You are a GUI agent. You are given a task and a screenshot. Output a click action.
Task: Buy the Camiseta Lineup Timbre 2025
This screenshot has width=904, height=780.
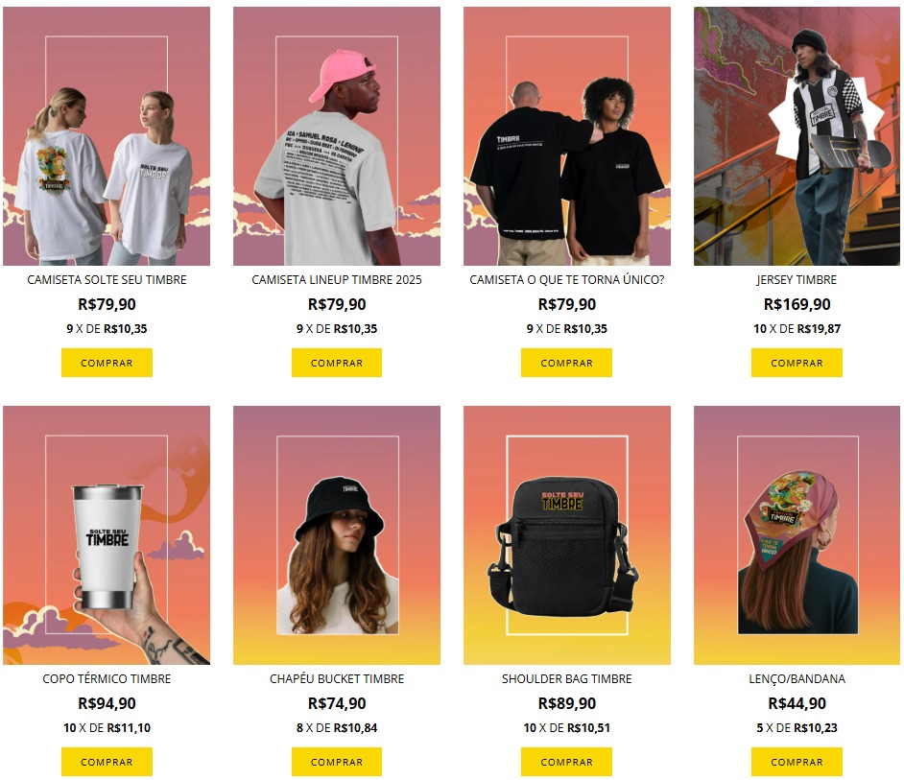click(337, 363)
